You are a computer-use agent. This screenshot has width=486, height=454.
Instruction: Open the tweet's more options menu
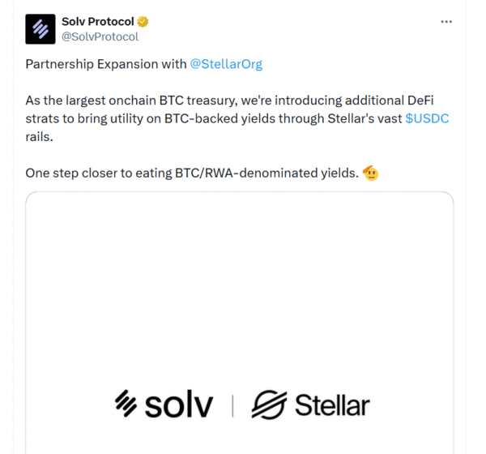(446, 22)
